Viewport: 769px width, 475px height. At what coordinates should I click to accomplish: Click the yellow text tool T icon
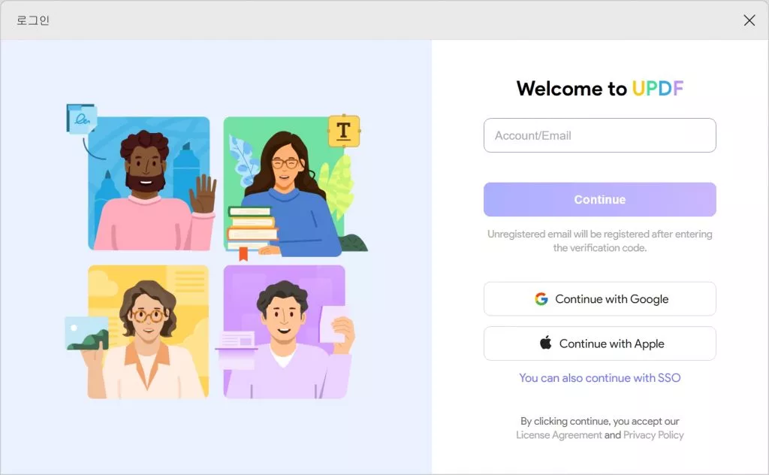(344, 131)
